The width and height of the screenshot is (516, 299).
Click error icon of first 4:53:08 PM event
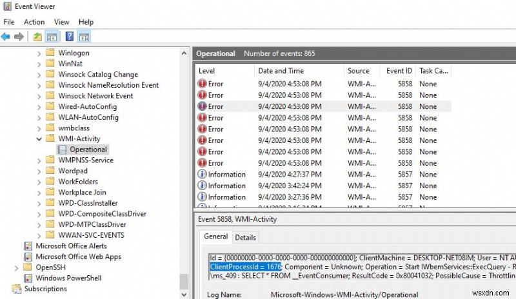coord(202,84)
